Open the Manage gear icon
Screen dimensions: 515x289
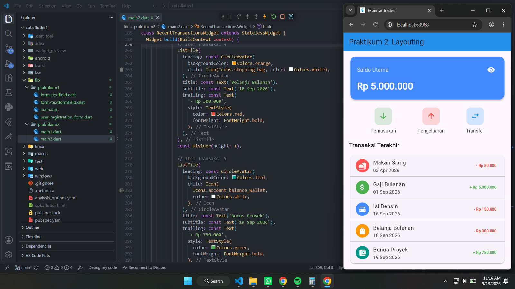pos(9,255)
